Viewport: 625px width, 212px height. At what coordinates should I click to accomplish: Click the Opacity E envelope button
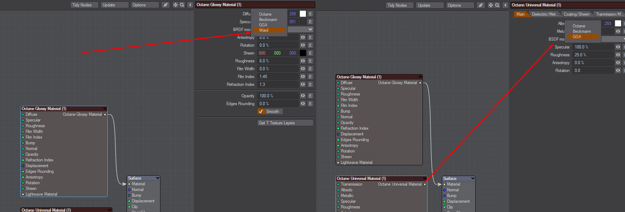[x=310, y=96]
